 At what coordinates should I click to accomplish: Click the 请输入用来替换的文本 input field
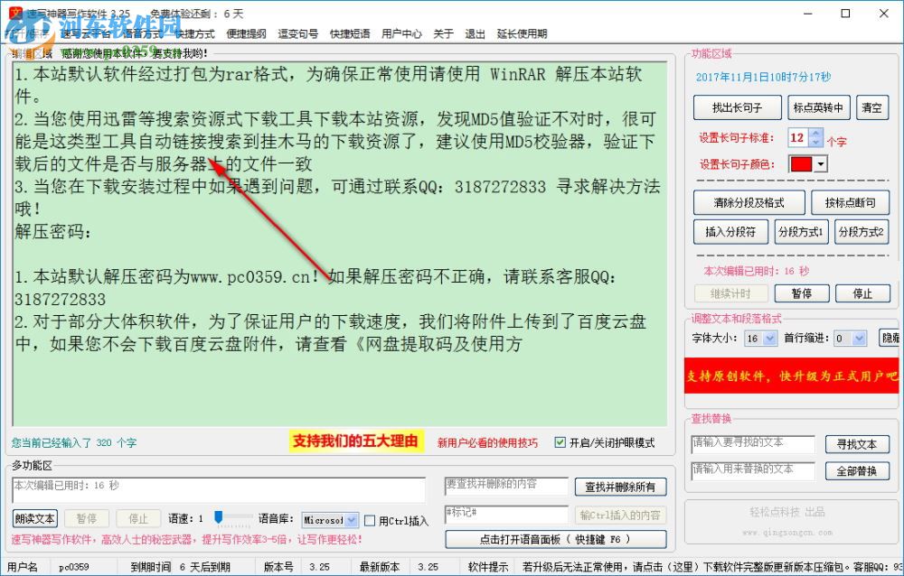[753, 470]
